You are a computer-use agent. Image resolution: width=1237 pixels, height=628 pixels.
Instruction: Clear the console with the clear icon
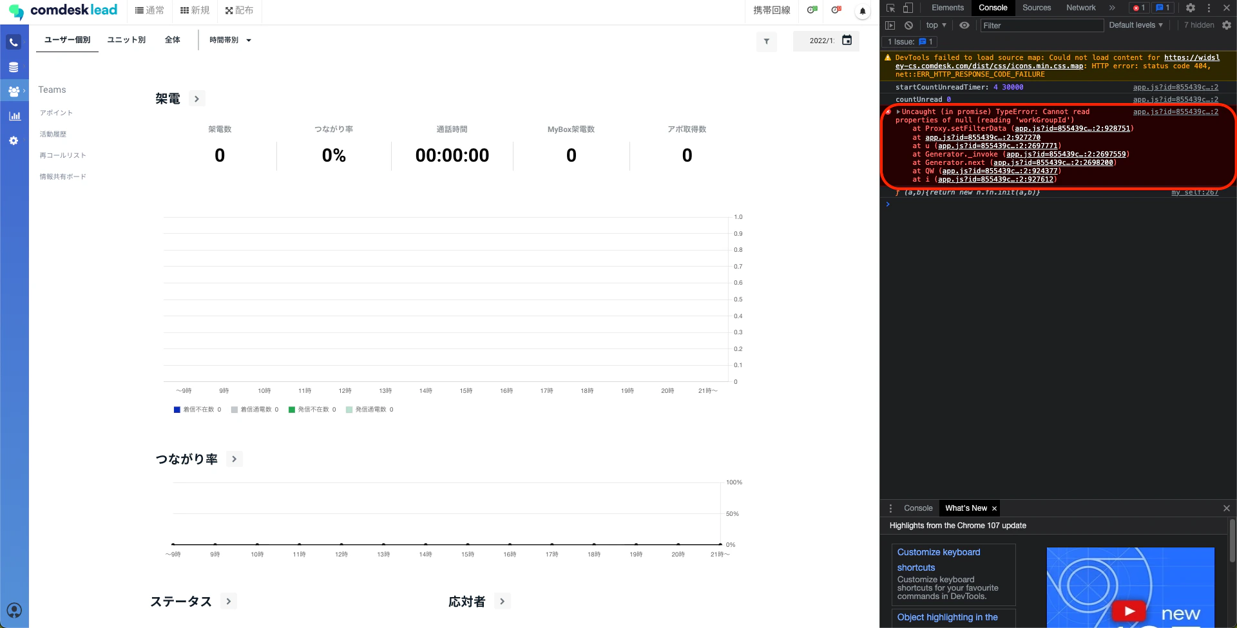click(908, 25)
